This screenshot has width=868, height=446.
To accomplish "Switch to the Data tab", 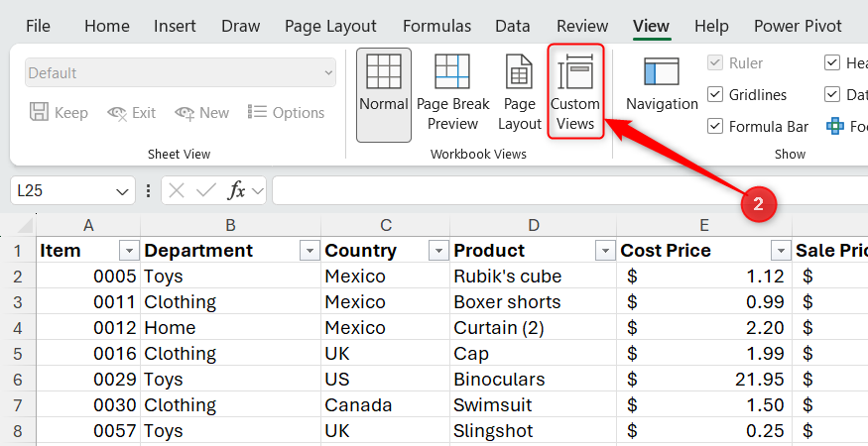I will click(x=513, y=26).
